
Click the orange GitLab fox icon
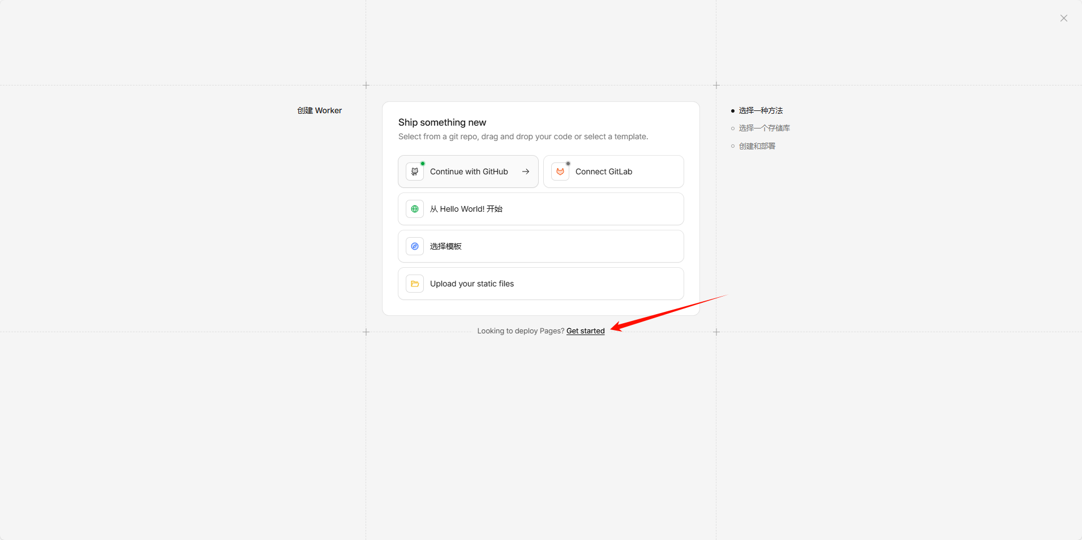click(x=560, y=172)
